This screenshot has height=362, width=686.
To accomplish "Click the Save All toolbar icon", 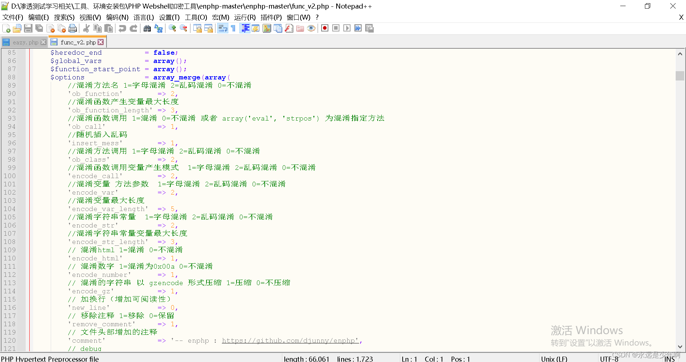I will pos(39,28).
